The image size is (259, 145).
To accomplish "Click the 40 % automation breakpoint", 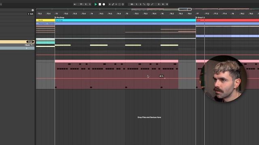I will pyautogui.click(x=165, y=79).
